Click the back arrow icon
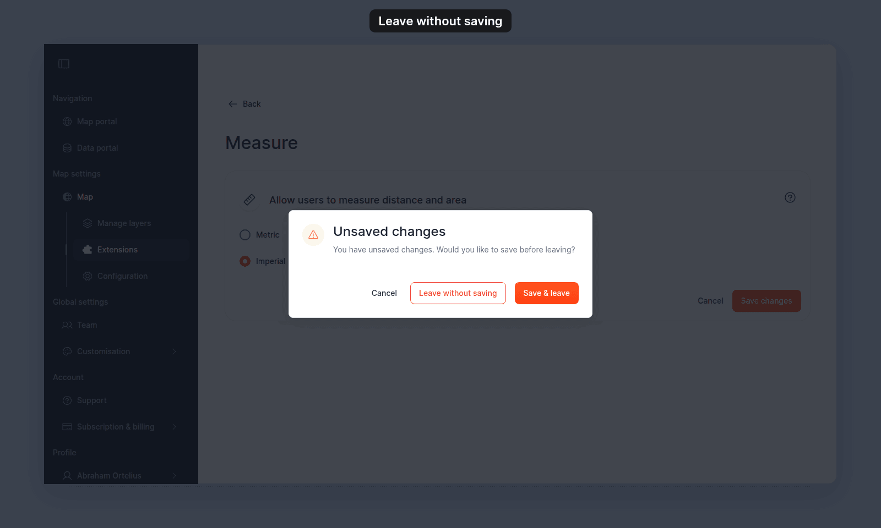The height and width of the screenshot is (528, 881). [x=233, y=104]
